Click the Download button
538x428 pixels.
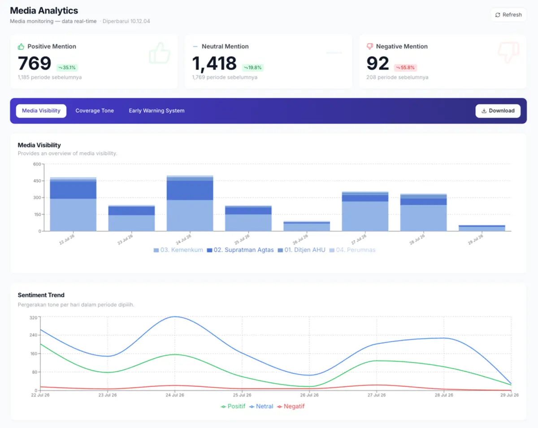tap(498, 111)
